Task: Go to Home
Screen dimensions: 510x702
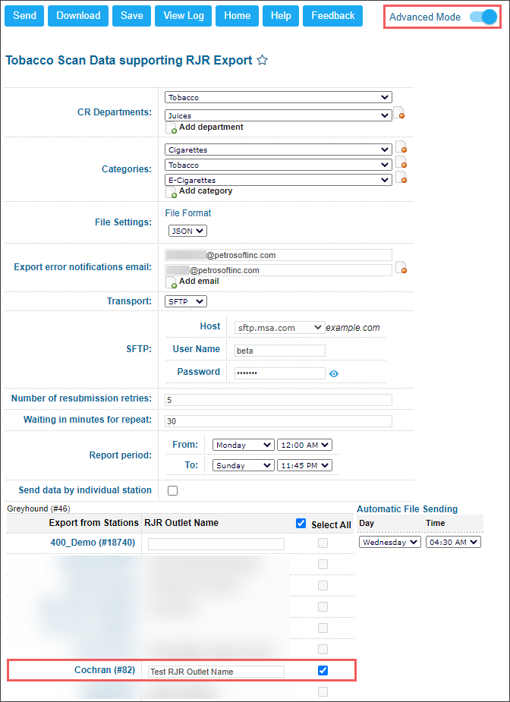Action: [237, 16]
